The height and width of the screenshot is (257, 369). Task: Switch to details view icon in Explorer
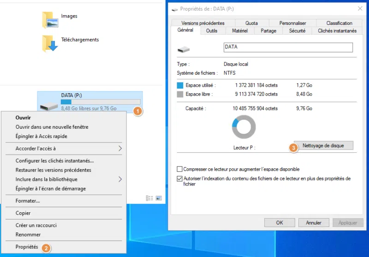coord(149,198)
